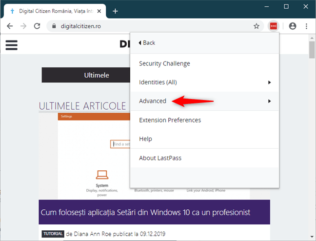Click the ULTIMELE ARTICOLE heading

82,106
